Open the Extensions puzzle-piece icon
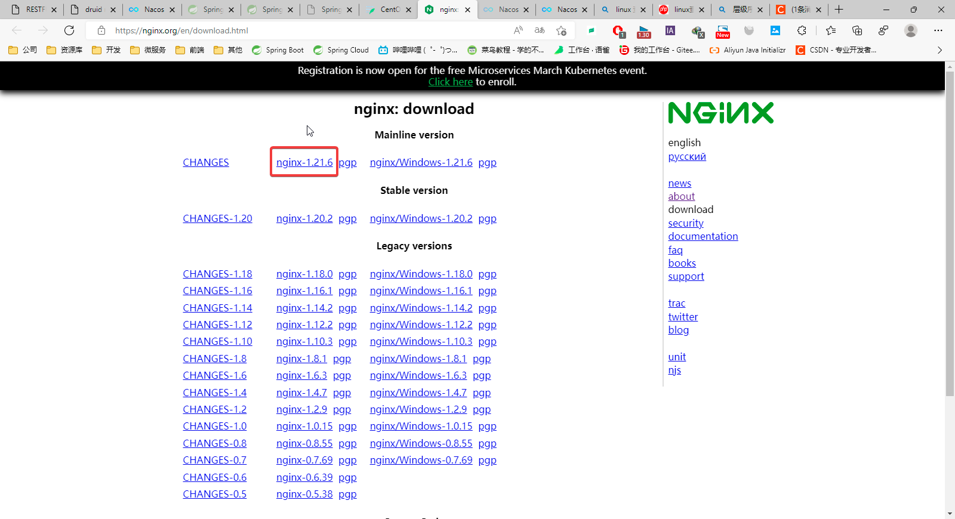 pos(802,30)
